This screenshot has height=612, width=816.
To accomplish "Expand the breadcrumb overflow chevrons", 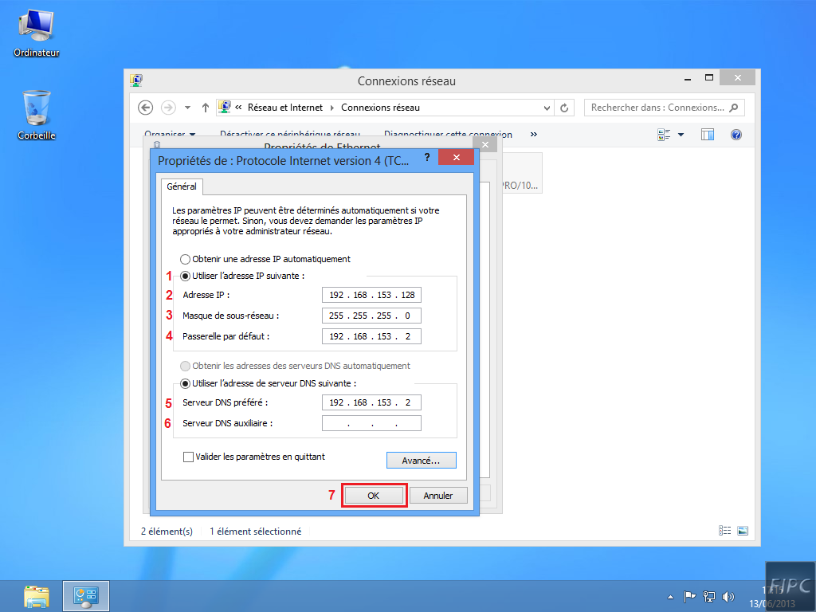I will click(x=238, y=108).
